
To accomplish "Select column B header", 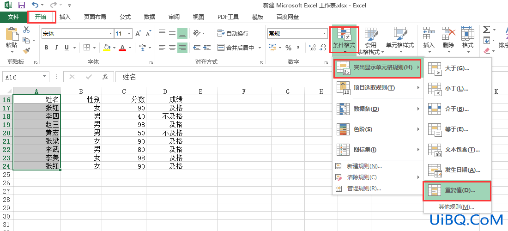I will (81, 91).
